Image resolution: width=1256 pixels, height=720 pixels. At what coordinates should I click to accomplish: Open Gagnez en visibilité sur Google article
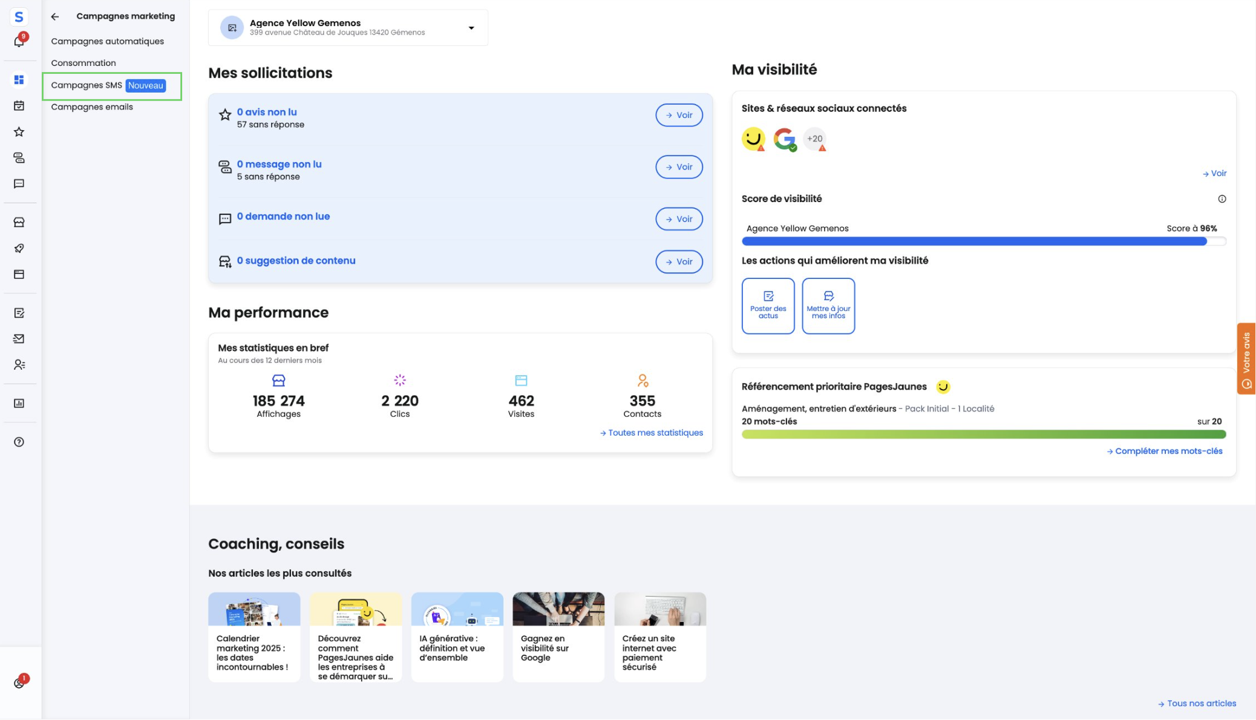[x=558, y=637]
